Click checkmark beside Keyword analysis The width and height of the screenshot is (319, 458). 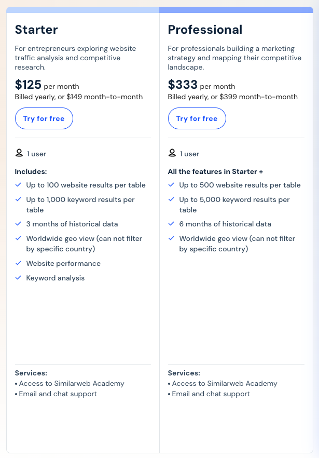pyautogui.click(x=19, y=278)
